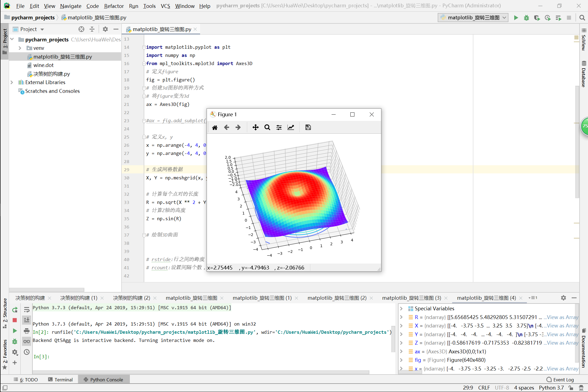Reset the plot view with the home icon

coord(215,127)
